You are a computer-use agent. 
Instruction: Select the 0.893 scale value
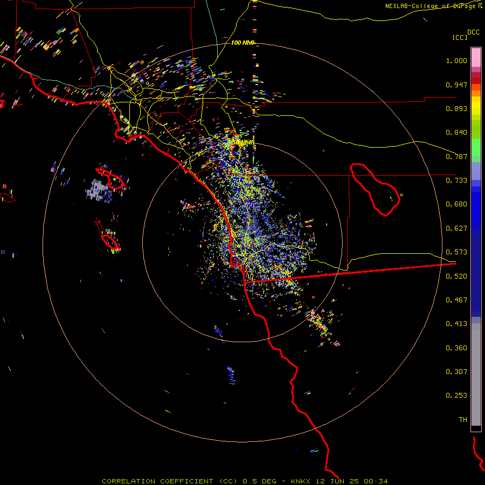(x=456, y=108)
